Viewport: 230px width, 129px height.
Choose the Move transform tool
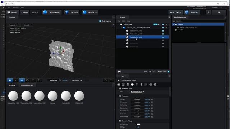click(x=22, y=80)
